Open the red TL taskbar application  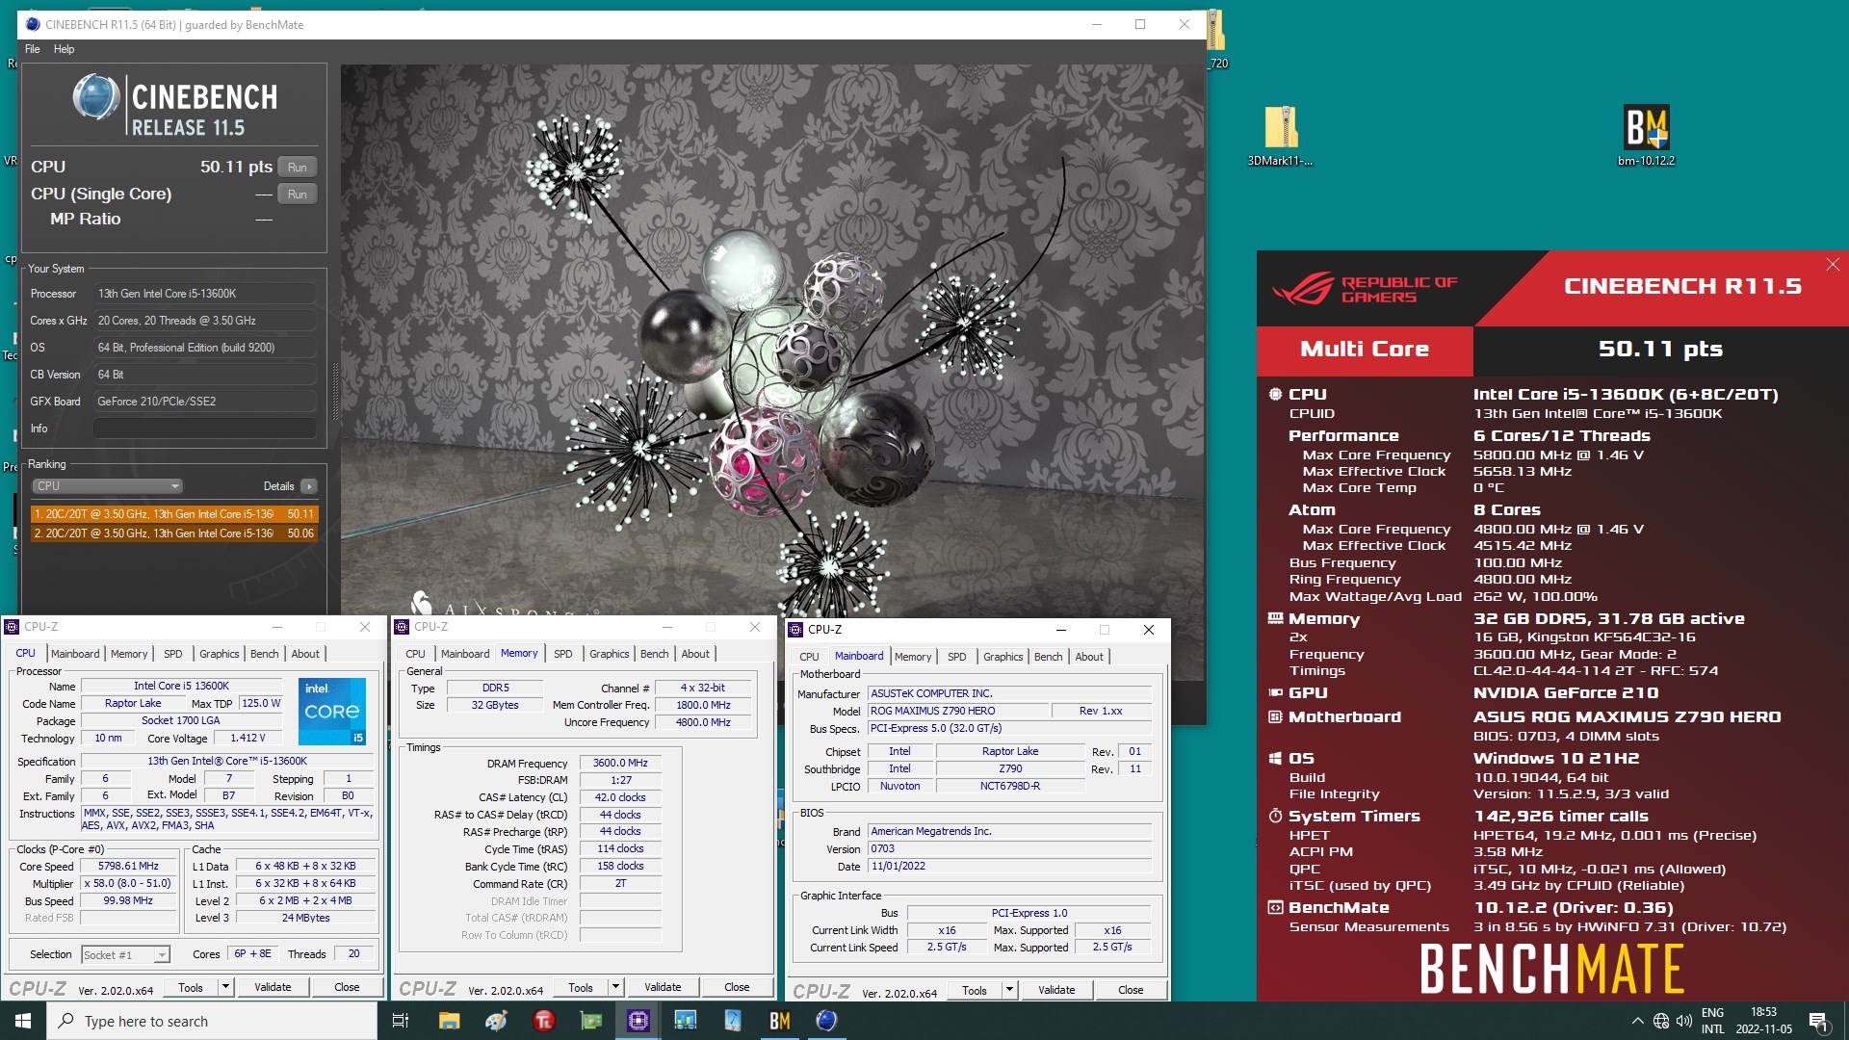543,1021
